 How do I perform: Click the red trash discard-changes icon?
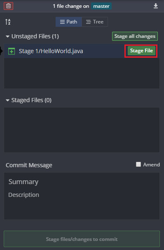tap(8, 6)
